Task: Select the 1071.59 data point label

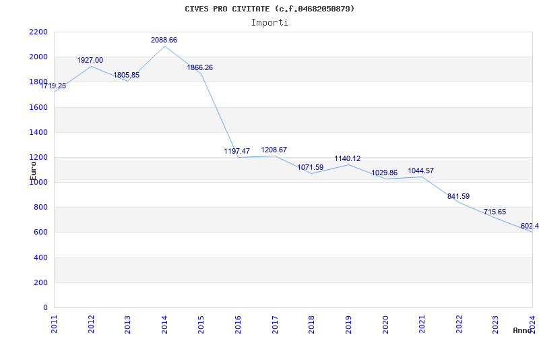Action: click(x=310, y=168)
